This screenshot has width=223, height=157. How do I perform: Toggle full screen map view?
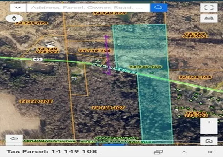pyautogui.click(x=209, y=8)
